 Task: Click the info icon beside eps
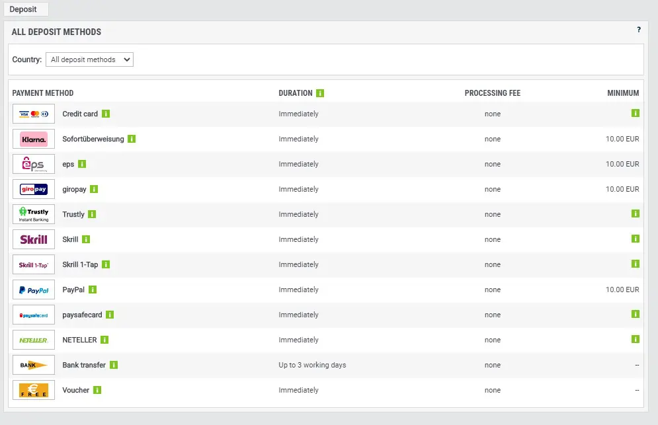82,164
